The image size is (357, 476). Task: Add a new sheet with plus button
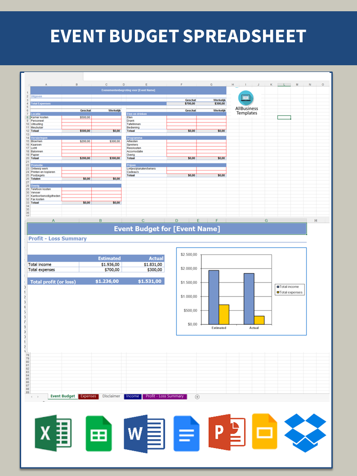tap(197, 396)
